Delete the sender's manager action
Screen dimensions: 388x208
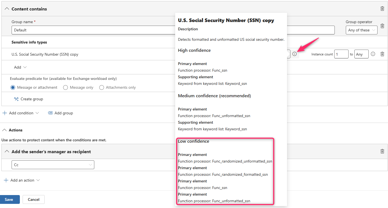point(382,151)
